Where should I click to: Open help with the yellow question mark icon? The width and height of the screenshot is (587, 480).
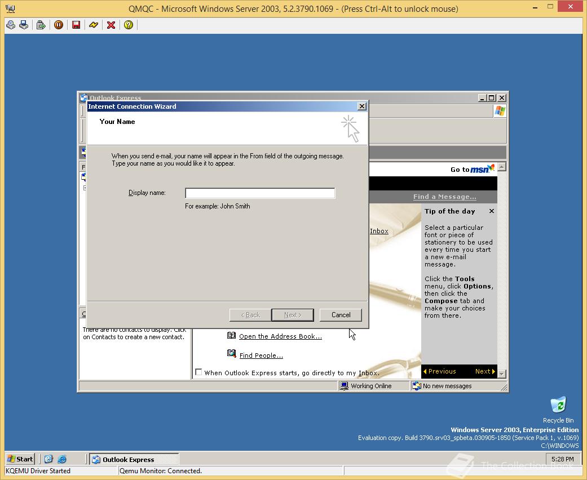(x=129, y=25)
